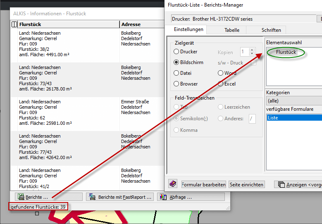The height and width of the screenshot is (224, 322).
Task: Select Browser output option
Action: tap(177, 83)
